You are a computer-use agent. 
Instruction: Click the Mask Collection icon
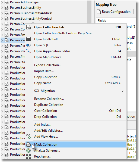[28, 144]
